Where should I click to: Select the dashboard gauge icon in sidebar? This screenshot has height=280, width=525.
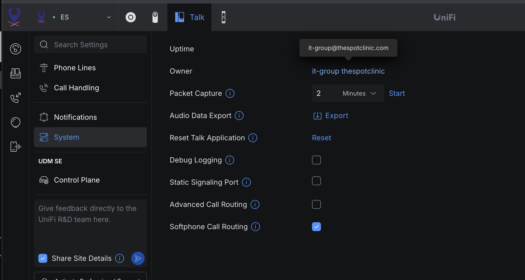tap(15, 49)
